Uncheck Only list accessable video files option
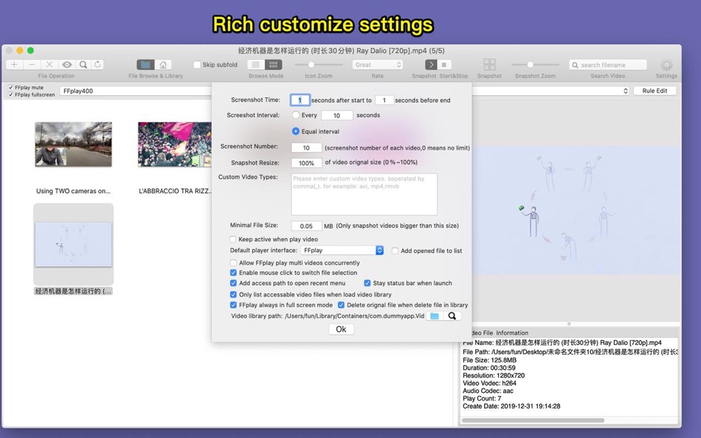This screenshot has height=438, width=701. click(x=233, y=294)
